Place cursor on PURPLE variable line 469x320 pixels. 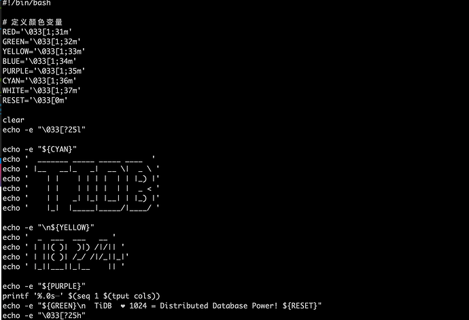[44, 71]
